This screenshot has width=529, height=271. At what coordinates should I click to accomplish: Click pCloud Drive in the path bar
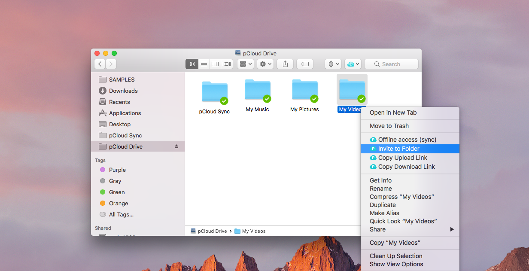tap(212, 231)
